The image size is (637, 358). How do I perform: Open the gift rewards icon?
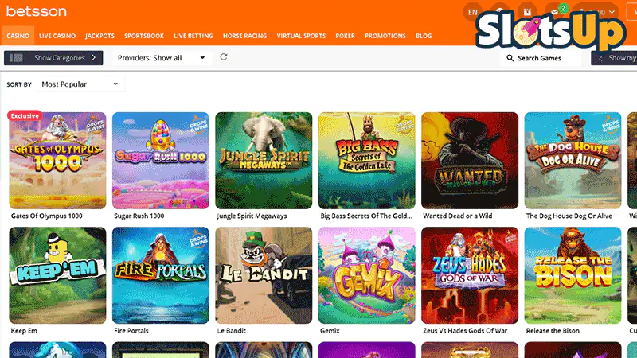527,12
